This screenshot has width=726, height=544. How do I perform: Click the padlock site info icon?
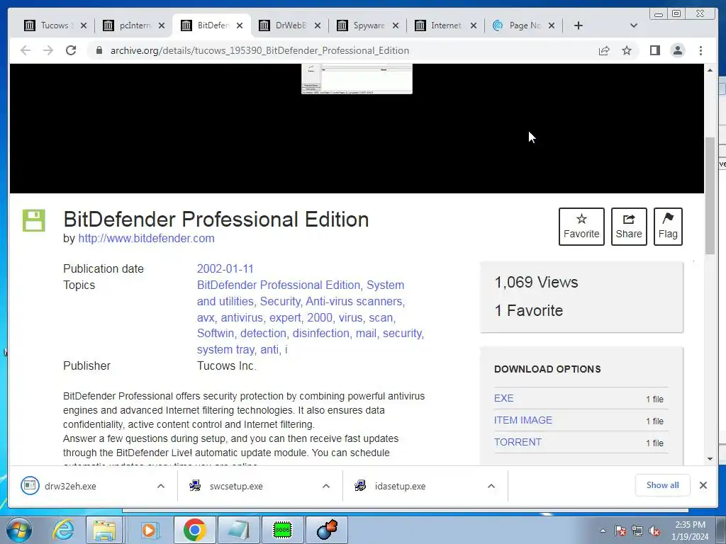[99, 50]
